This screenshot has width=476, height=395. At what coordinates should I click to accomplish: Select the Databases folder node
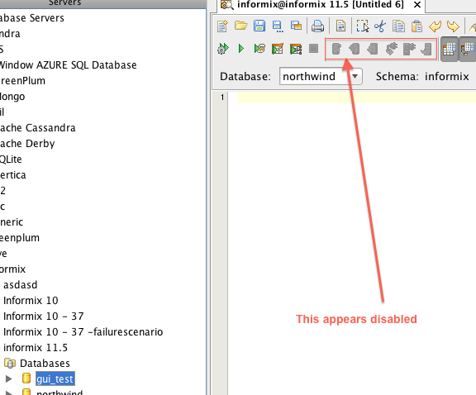coord(45,363)
